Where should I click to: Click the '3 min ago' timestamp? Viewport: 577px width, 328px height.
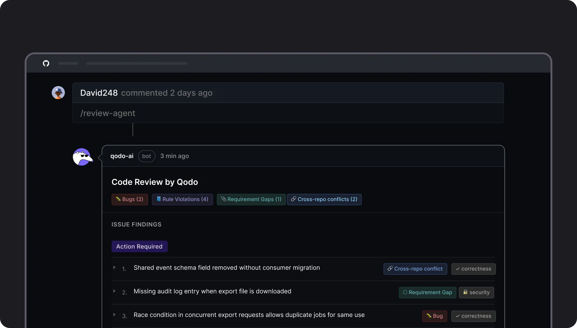174,156
